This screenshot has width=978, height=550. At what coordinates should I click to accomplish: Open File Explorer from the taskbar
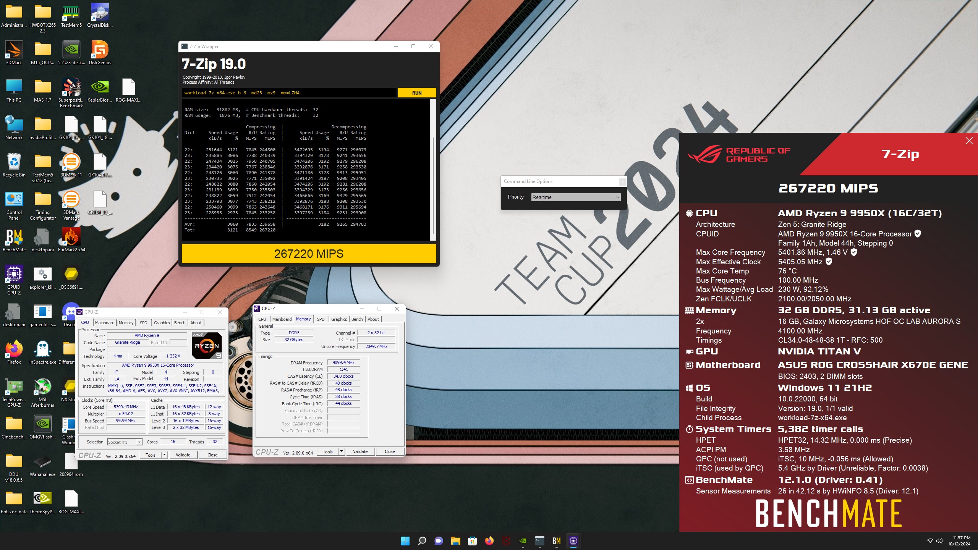click(x=455, y=541)
